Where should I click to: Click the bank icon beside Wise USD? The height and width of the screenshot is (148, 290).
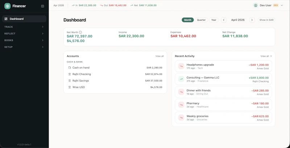coord(70,87)
